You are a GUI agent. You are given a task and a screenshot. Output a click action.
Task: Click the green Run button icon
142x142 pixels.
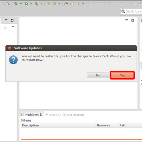click(26, 4)
